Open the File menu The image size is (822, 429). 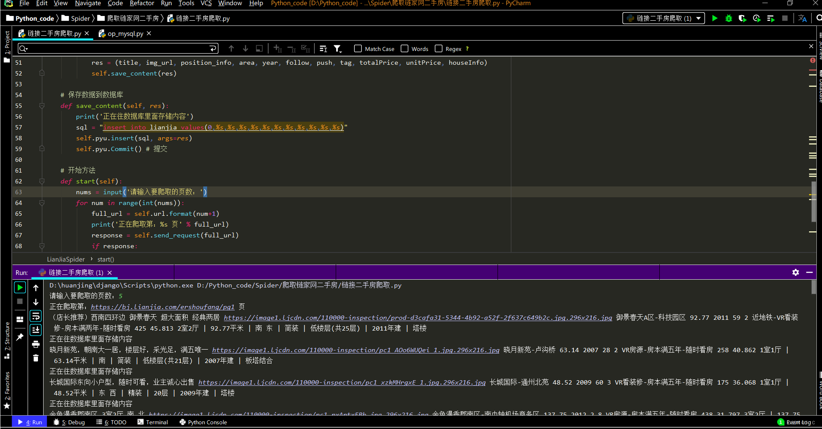(24, 3)
